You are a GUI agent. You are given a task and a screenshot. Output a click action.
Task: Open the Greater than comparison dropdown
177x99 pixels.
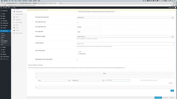pyautogui.click(x=88, y=80)
